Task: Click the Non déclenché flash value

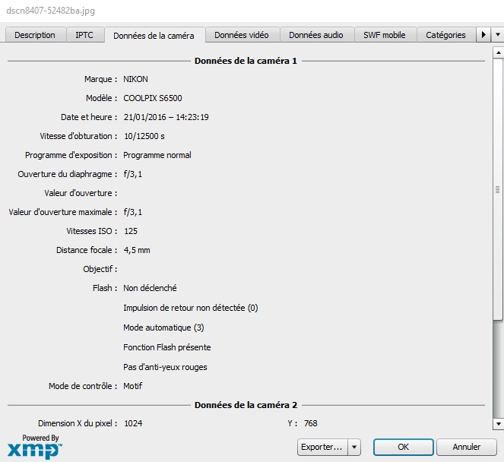Action: click(x=150, y=288)
